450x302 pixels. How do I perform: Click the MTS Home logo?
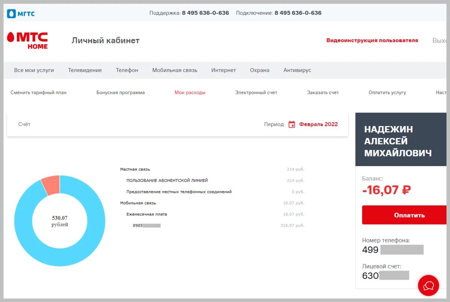tap(27, 40)
